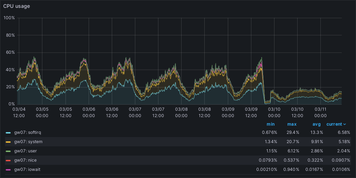Isolate the gw07: nice legend entry
The image size is (356, 178).
25,160
